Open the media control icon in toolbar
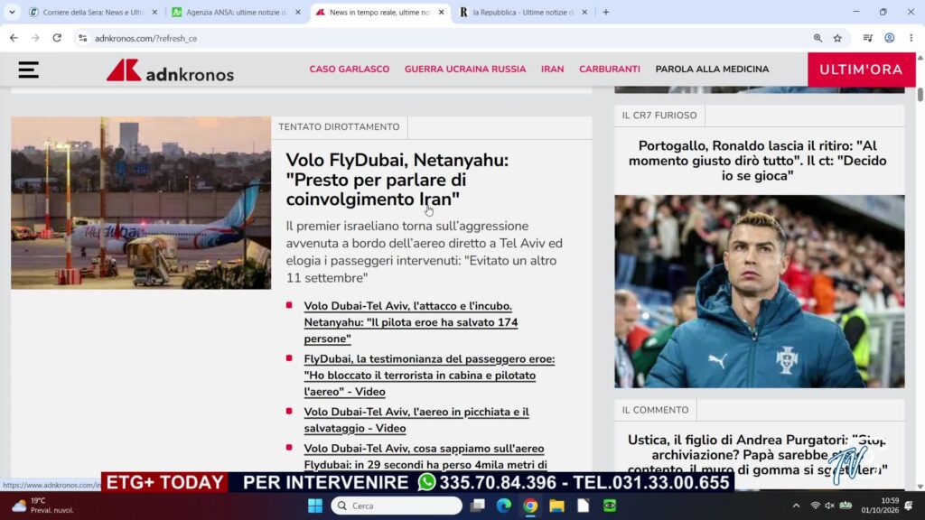The width and height of the screenshot is (925, 520). (867, 38)
